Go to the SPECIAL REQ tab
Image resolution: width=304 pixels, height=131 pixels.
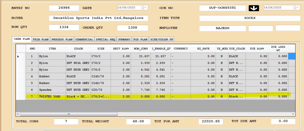[105, 39]
